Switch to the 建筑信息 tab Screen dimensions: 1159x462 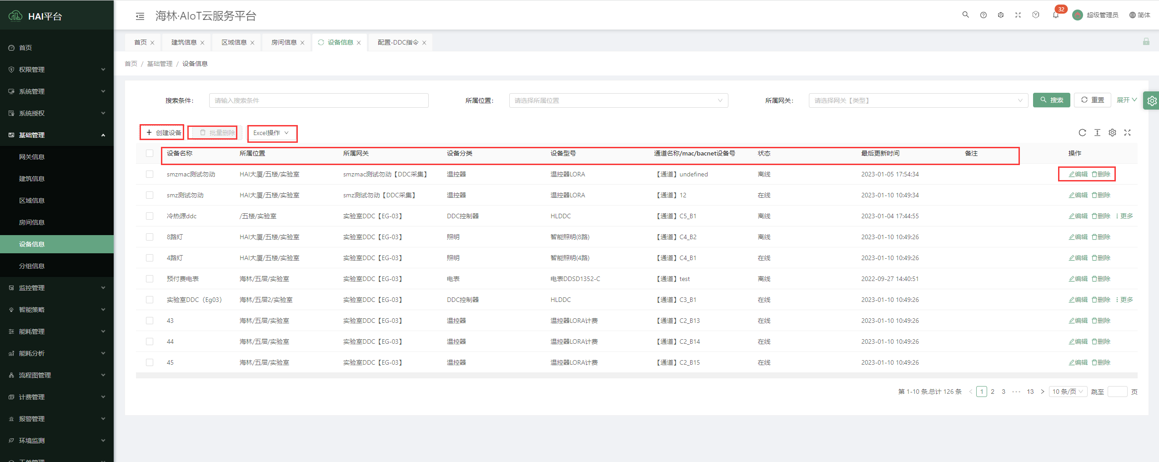click(184, 42)
